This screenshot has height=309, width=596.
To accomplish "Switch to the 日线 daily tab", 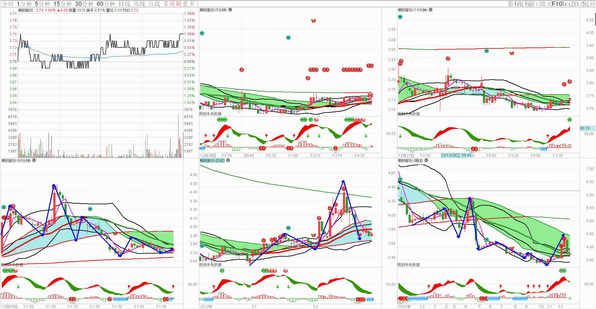I will click(125, 4).
